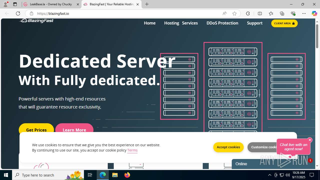
Task: Accept cookies on the banner
Action: [228, 147]
